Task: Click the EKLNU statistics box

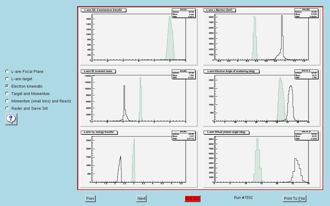Action: point(184,135)
